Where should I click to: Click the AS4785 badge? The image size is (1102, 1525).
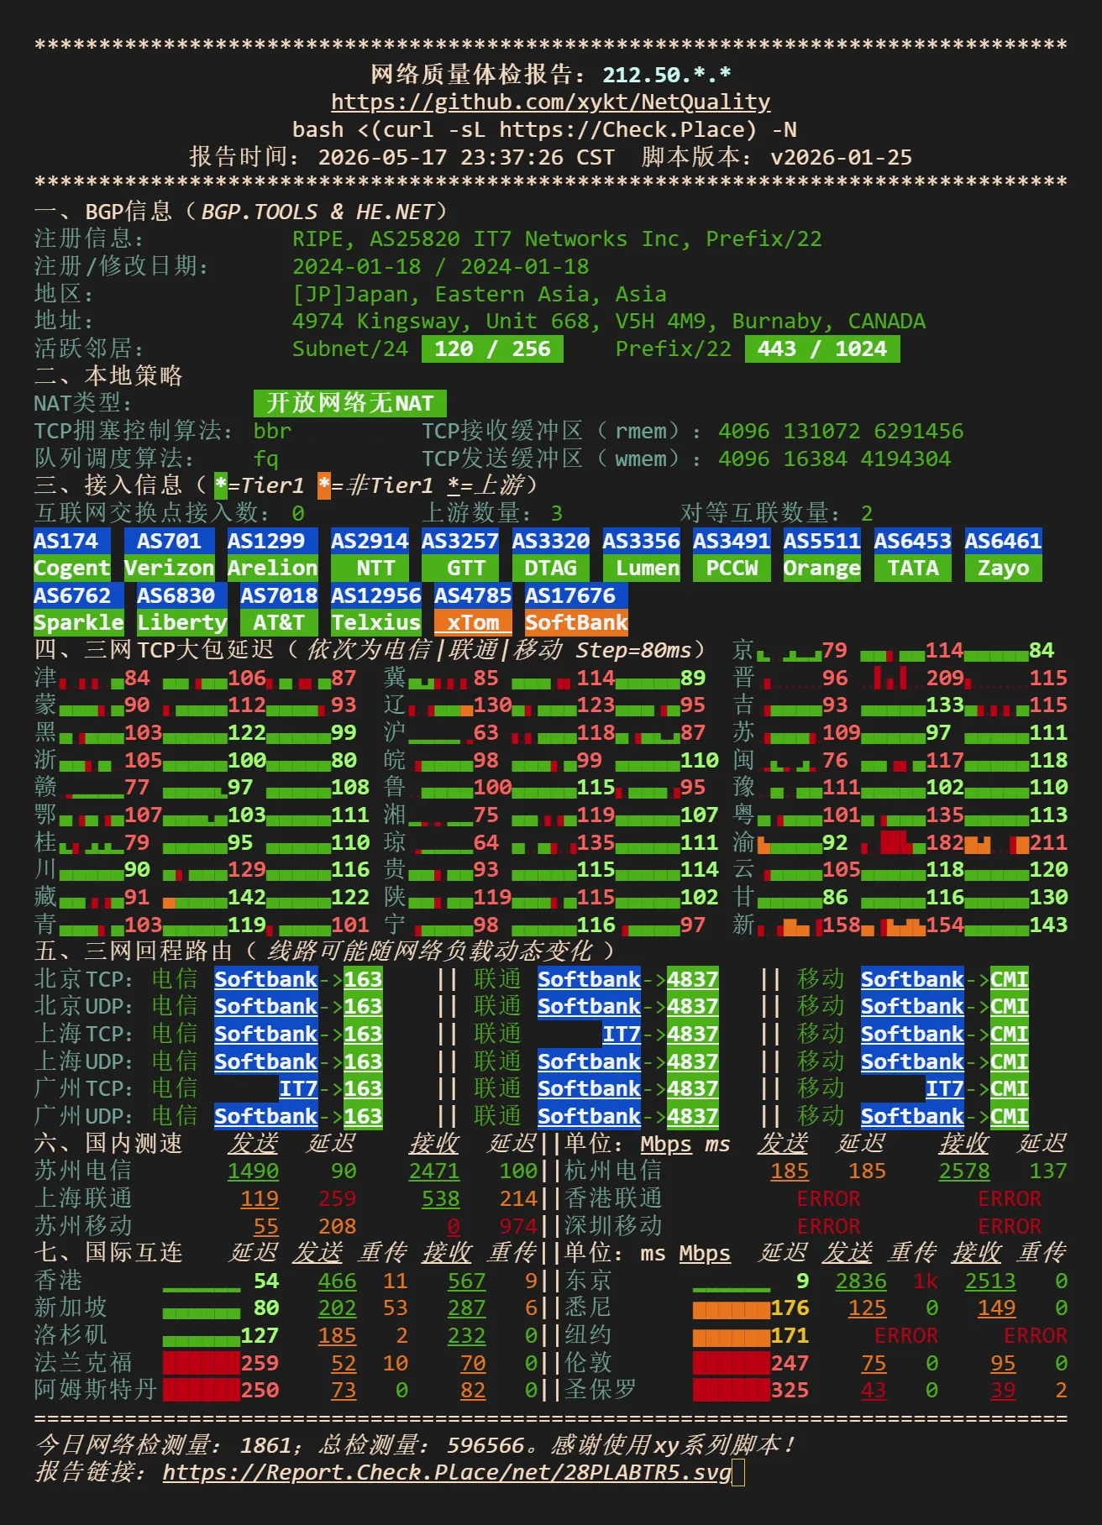(473, 595)
